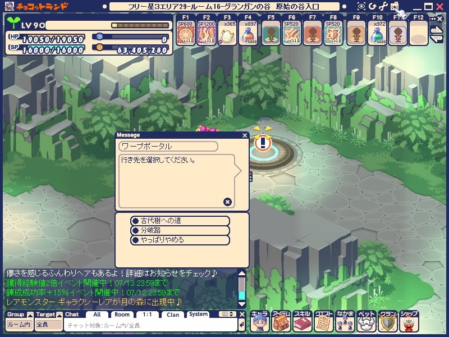Select やっぱりやめる to cancel
Image resolution: width=449 pixels, height=337 pixels.
coord(180,240)
